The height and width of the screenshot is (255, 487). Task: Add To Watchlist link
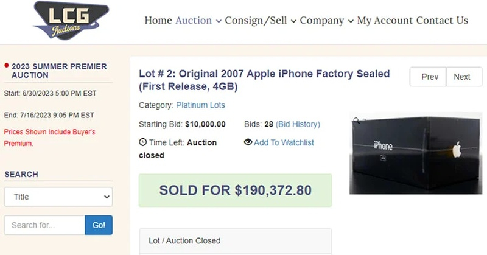[x=284, y=142]
